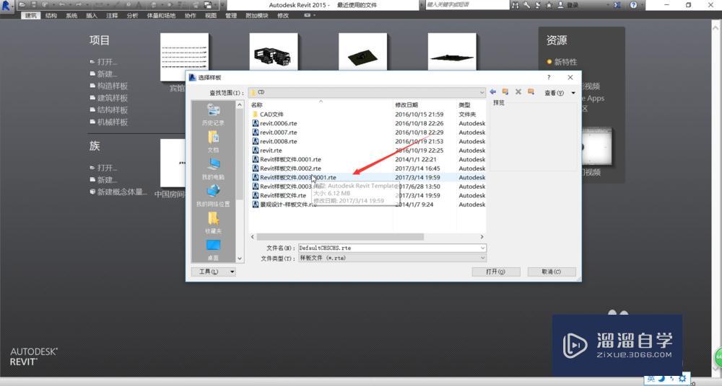Open the 工具(L) tools dropdown
The width and height of the screenshot is (722, 386).
coord(214,271)
